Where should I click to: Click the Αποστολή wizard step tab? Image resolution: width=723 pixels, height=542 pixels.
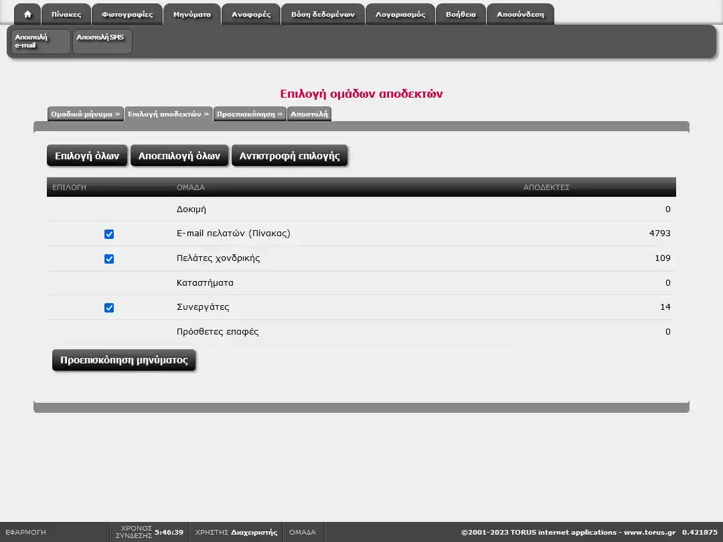309,114
